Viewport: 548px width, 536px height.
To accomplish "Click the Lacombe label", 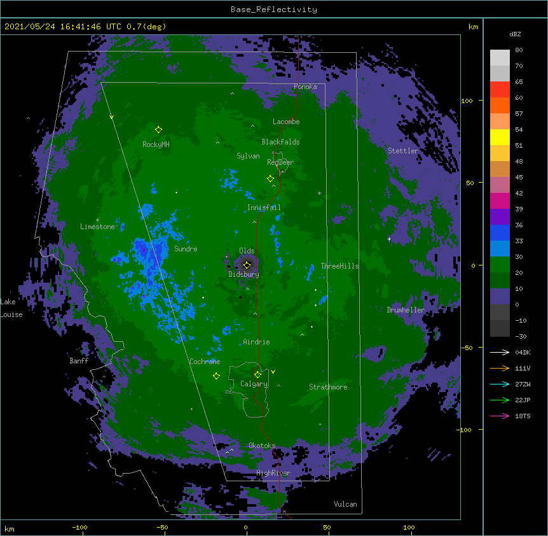I will point(286,122).
